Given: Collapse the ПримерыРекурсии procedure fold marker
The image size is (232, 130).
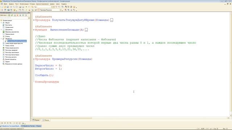Looking at the screenshot, I should pos(34,59).
